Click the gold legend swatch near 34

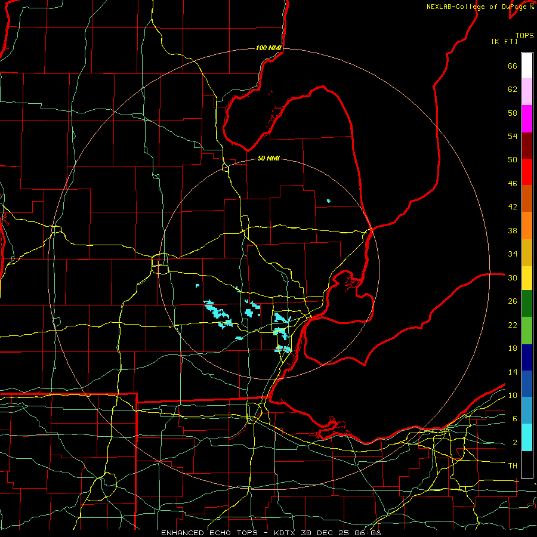click(x=527, y=252)
